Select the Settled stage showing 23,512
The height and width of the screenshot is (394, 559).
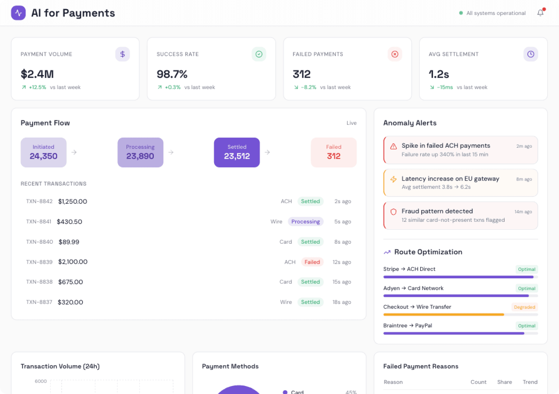coord(237,152)
